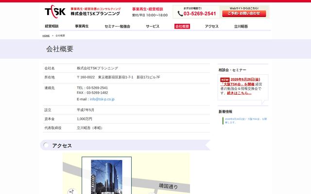This screenshot has width=311, height=194.
Task: Click the 立川昭吾（孝昭） representative name
Action: (90, 128)
